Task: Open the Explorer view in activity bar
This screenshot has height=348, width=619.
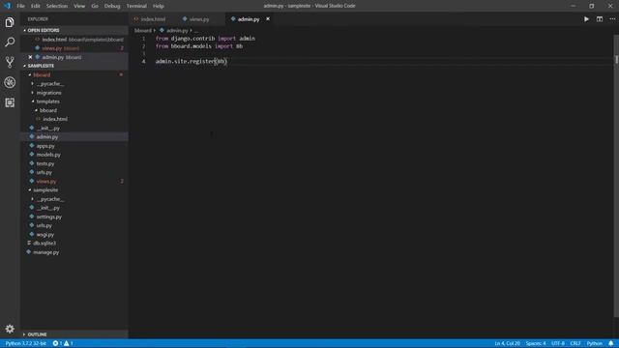Action: coord(10,22)
